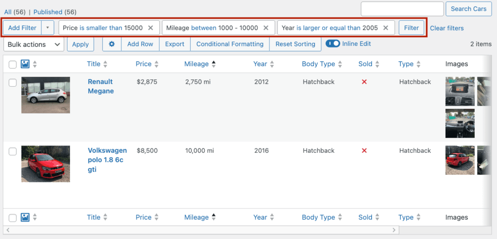Click the Search Cars input field
This screenshot has height=239, width=497.
tap(402, 9)
